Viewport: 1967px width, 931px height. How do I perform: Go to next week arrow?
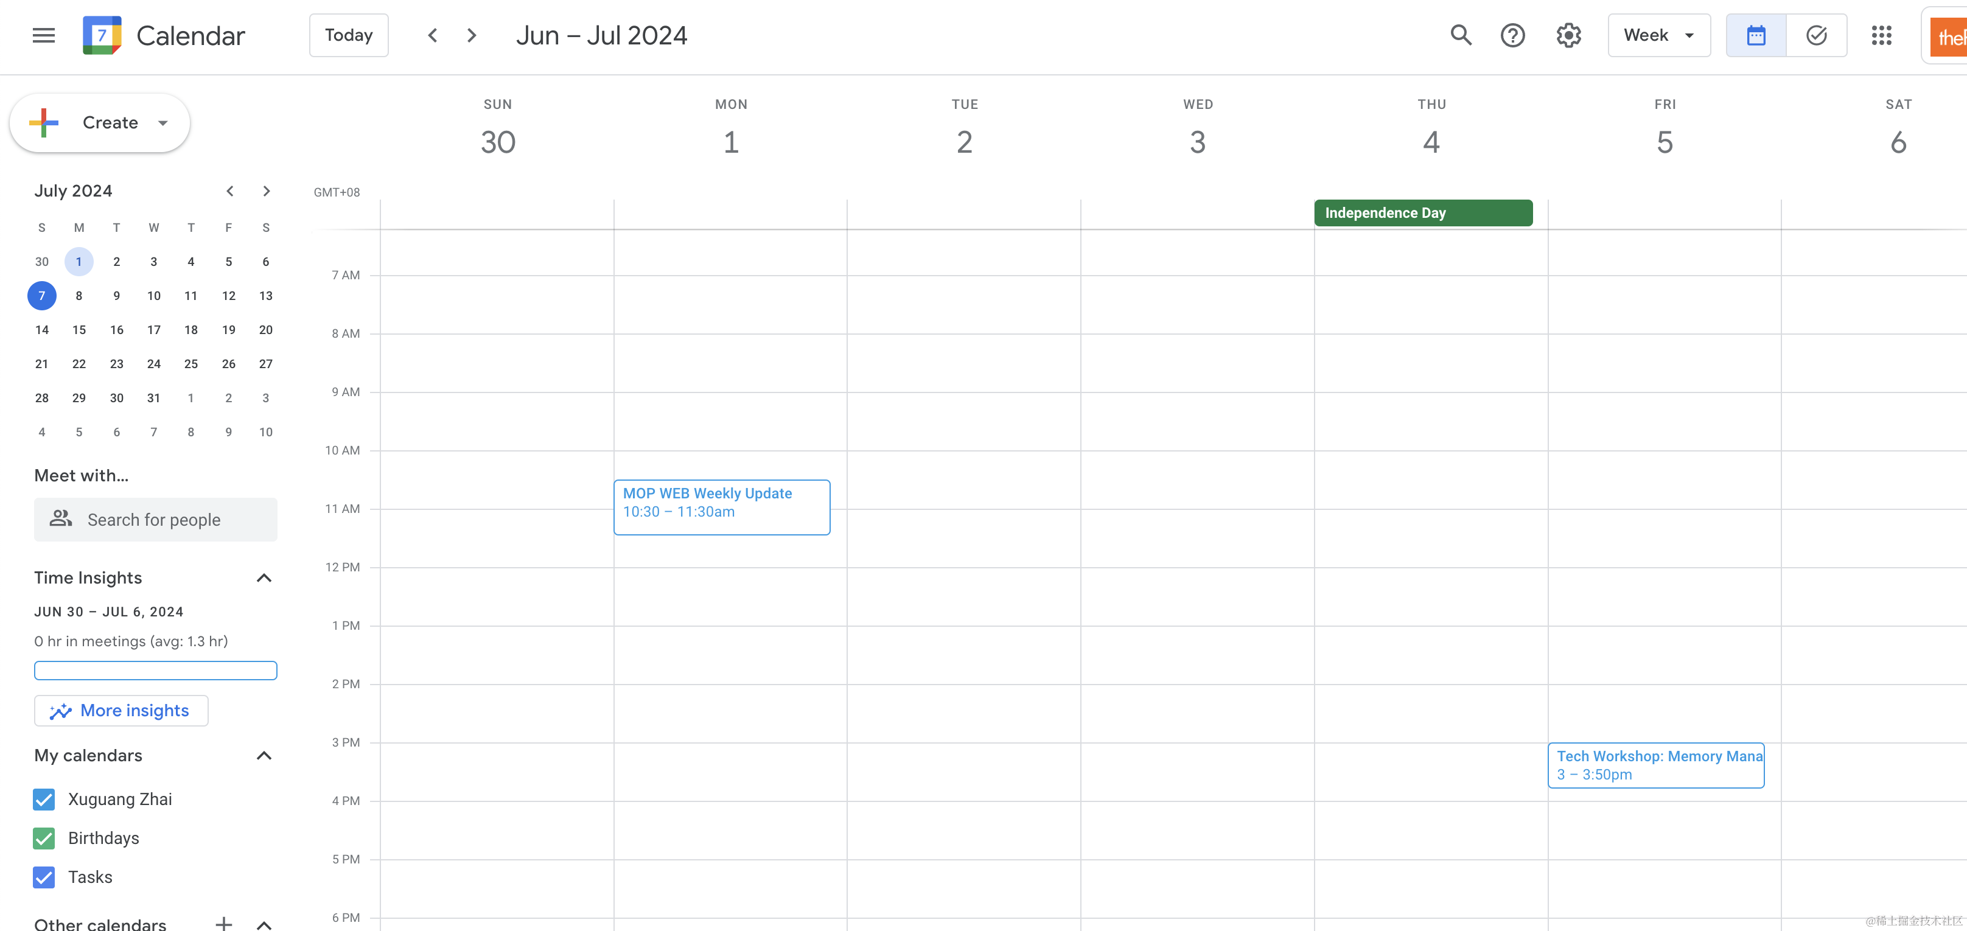click(472, 35)
